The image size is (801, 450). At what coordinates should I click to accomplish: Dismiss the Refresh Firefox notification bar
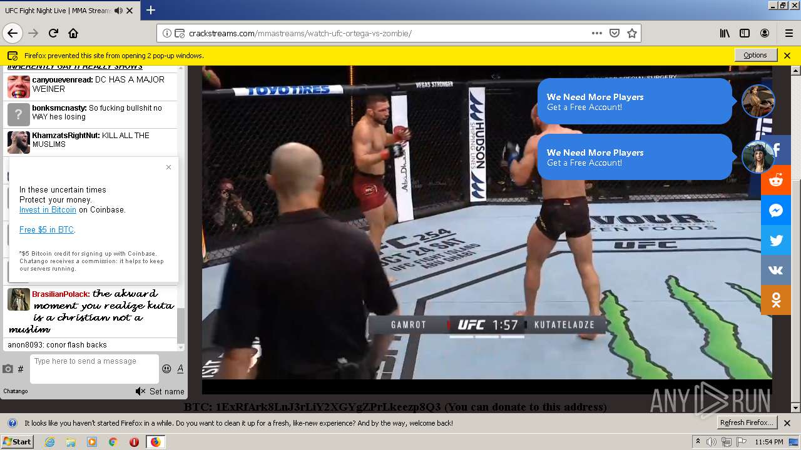787,423
